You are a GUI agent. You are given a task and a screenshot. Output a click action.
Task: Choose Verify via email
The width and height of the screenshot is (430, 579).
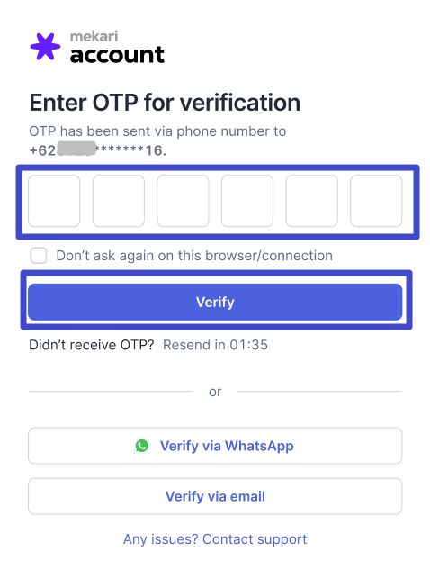coord(215,496)
